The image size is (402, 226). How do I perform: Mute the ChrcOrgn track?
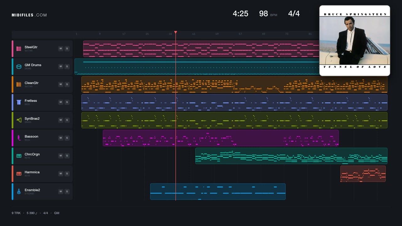point(61,156)
